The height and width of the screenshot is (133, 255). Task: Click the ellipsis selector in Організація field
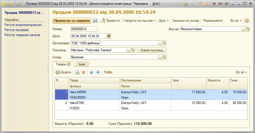160,43
